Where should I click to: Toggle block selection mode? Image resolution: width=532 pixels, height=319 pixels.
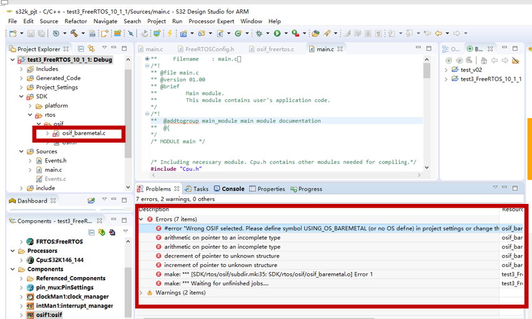tap(368, 33)
